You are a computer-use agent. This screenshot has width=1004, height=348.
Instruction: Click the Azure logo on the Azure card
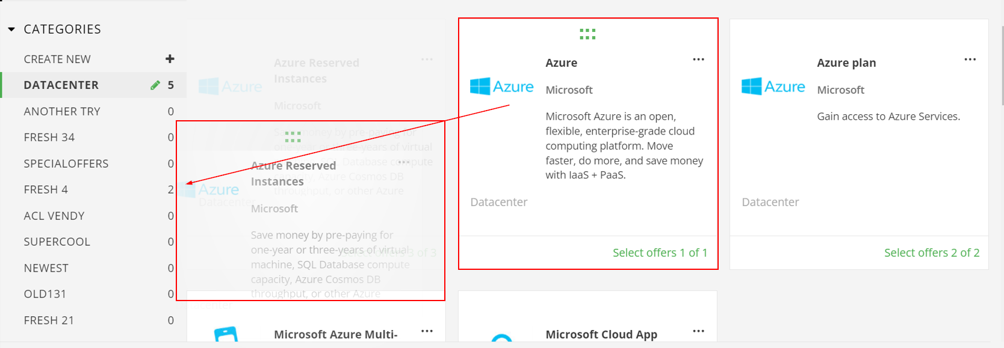coord(501,87)
